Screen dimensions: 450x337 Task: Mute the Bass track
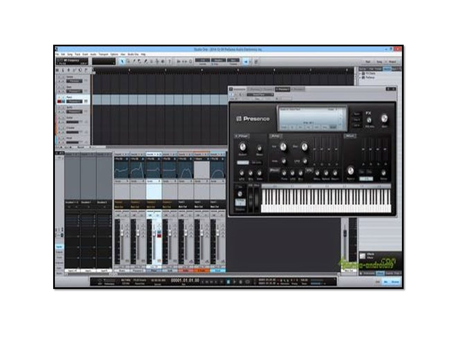(x=60, y=87)
